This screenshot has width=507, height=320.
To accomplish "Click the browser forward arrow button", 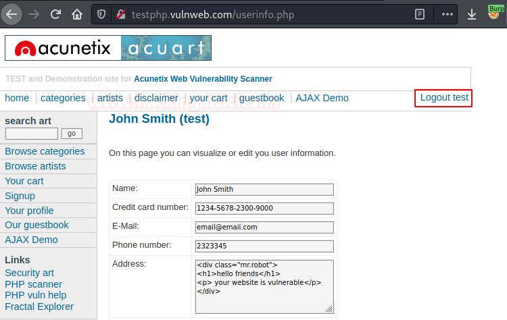I will click(x=34, y=15).
